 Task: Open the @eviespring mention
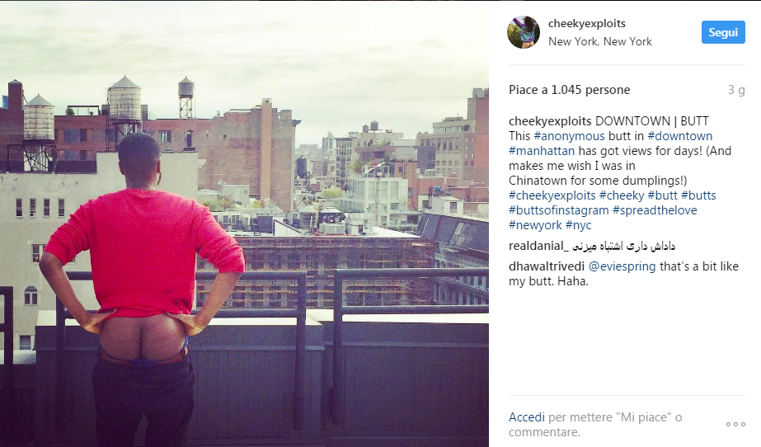point(622,266)
